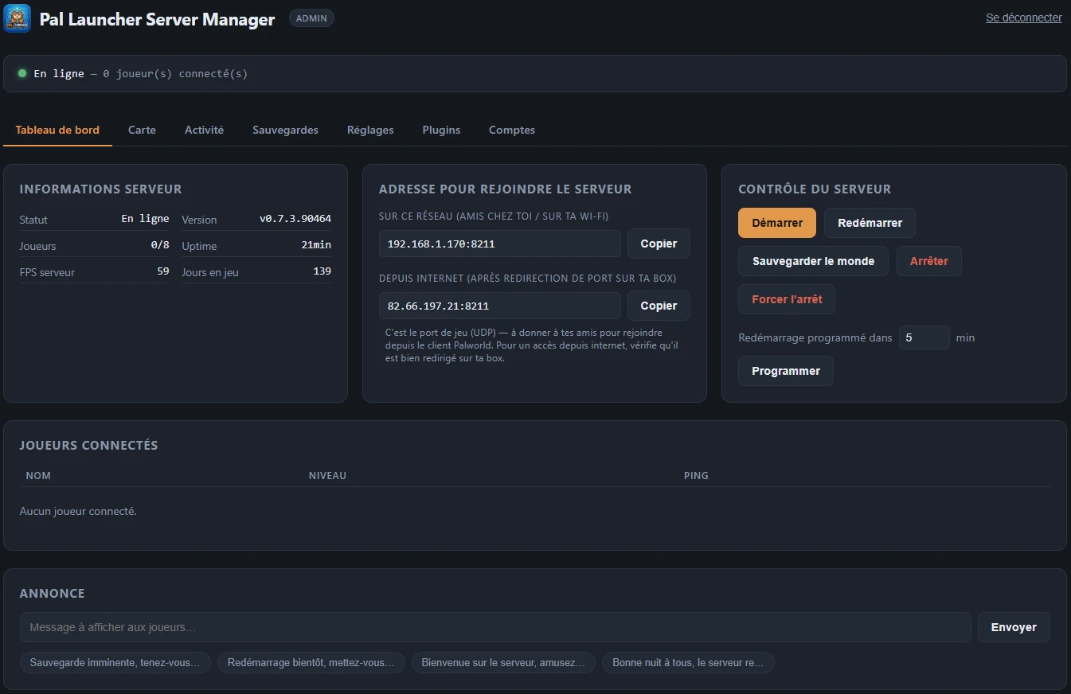The width and height of the screenshot is (1071, 694).
Task: Copy the internet address 82.66.197.21:8211
Action: (659, 306)
